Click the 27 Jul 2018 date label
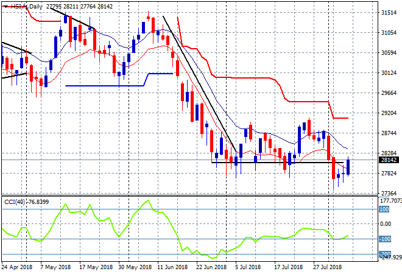The height and width of the screenshot is (274, 402). pos(328,267)
